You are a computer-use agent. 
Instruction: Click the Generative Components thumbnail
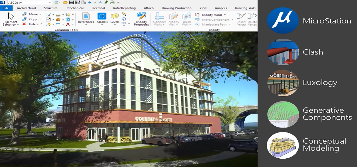click(x=283, y=114)
